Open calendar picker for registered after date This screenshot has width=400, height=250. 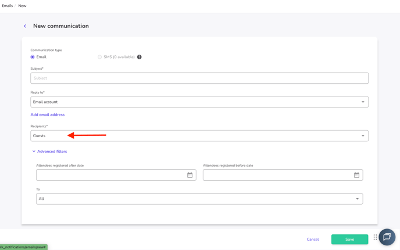click(190, 175)
